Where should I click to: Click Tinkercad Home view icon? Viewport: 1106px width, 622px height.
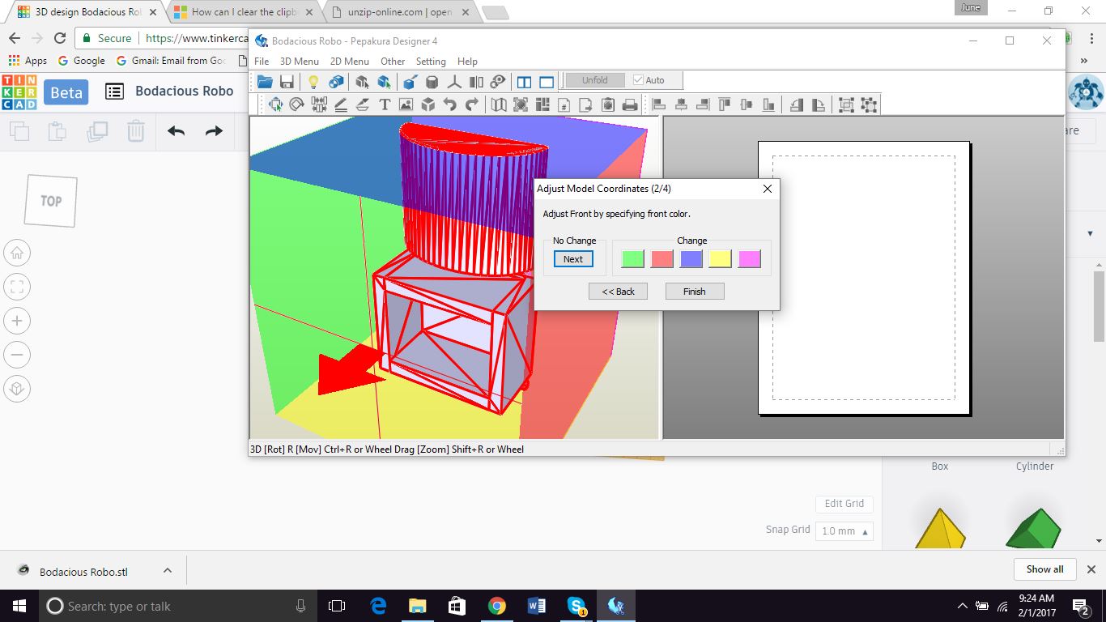point(16,253)
